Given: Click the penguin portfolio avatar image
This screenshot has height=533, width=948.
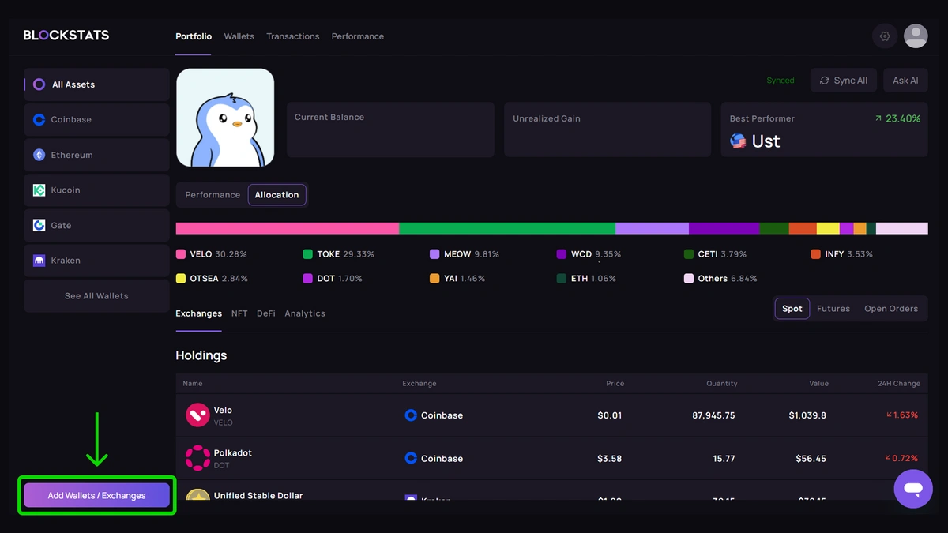Looking at the screenshot, I should tap(225, 118).
